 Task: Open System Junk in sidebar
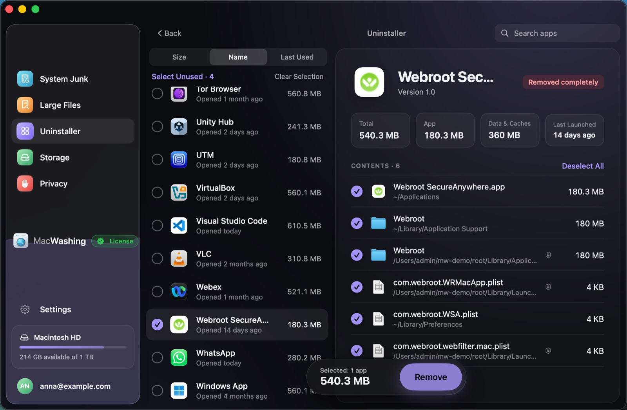pyautogui.click(x=73, y=79)
